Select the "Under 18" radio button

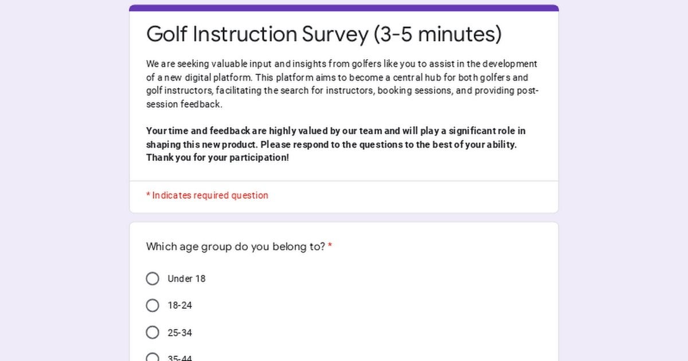(153, 278)
